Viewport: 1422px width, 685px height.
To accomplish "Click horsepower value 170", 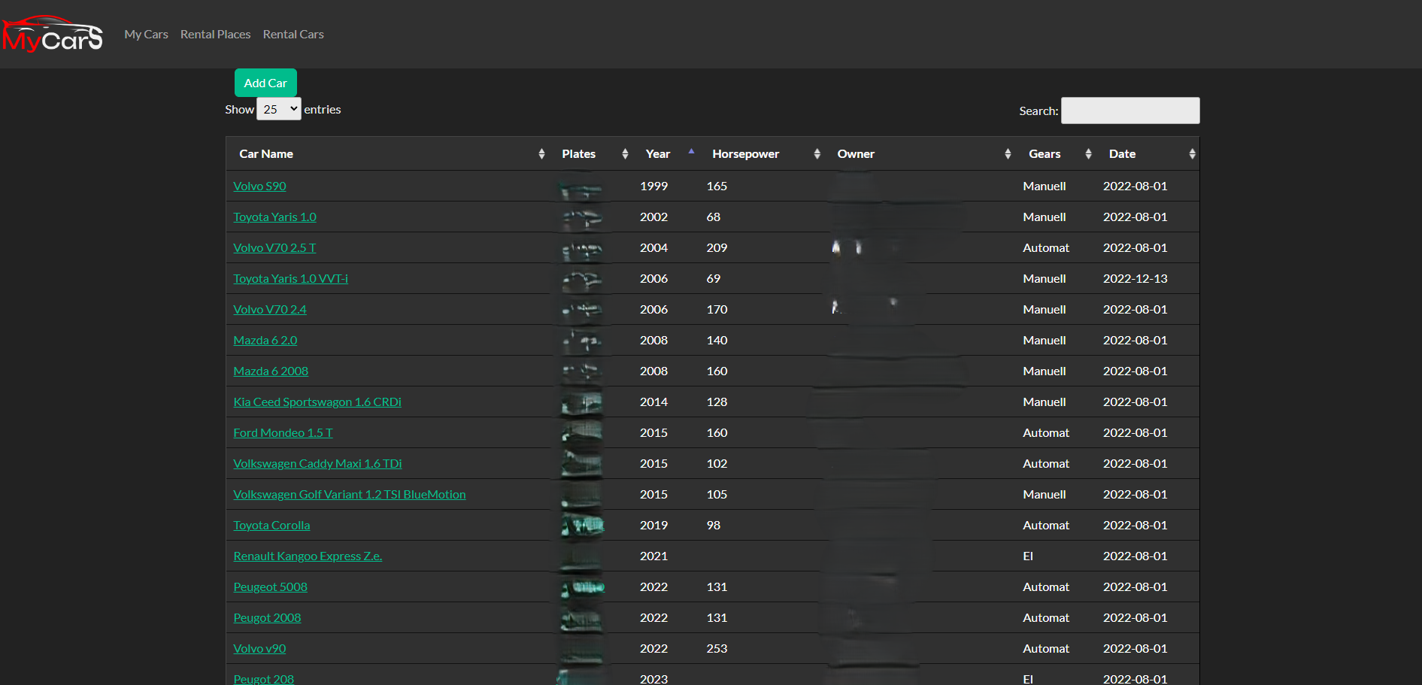I will (x=717, y=310).
